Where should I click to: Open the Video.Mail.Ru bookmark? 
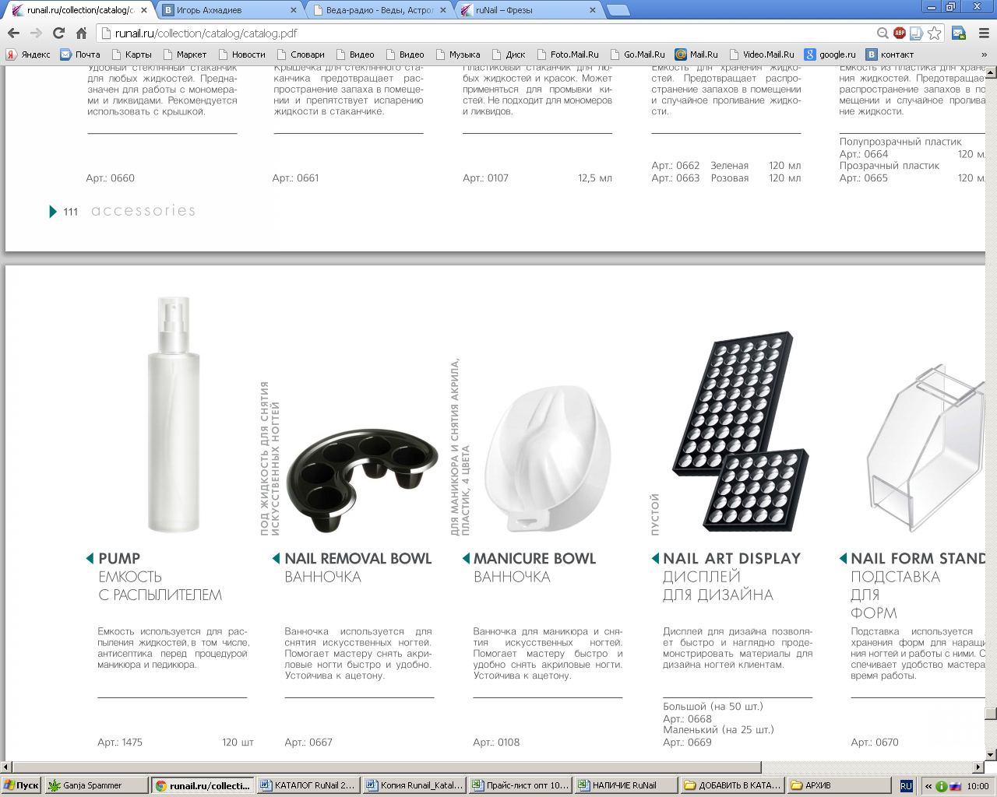(762, 54)
